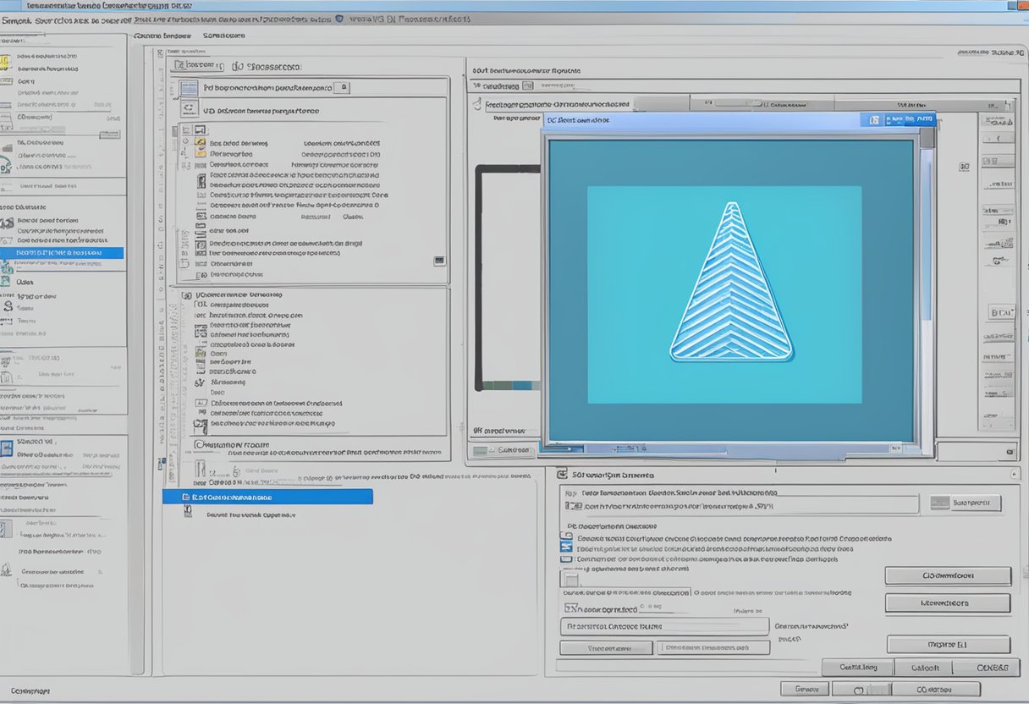Open the wide combo box in lower-right dialog
1029x704 pixels.
coord(740,505)
